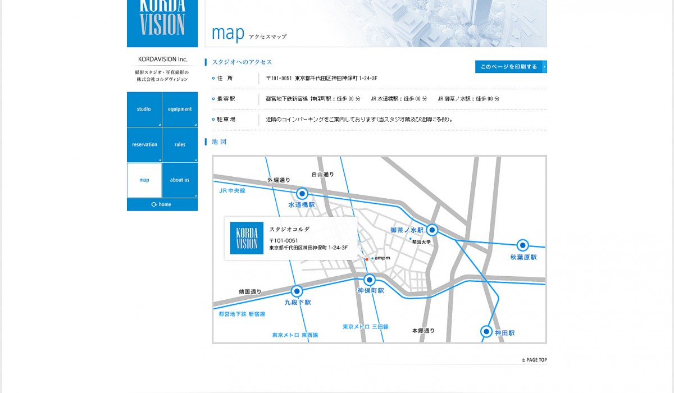Screen dimensions: 674x393
Task: Click the 明治大学 marker dot on map
Action: coord(411,239)
